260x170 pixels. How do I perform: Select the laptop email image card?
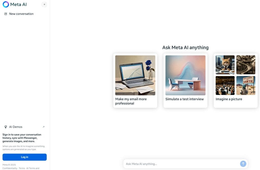135,75
